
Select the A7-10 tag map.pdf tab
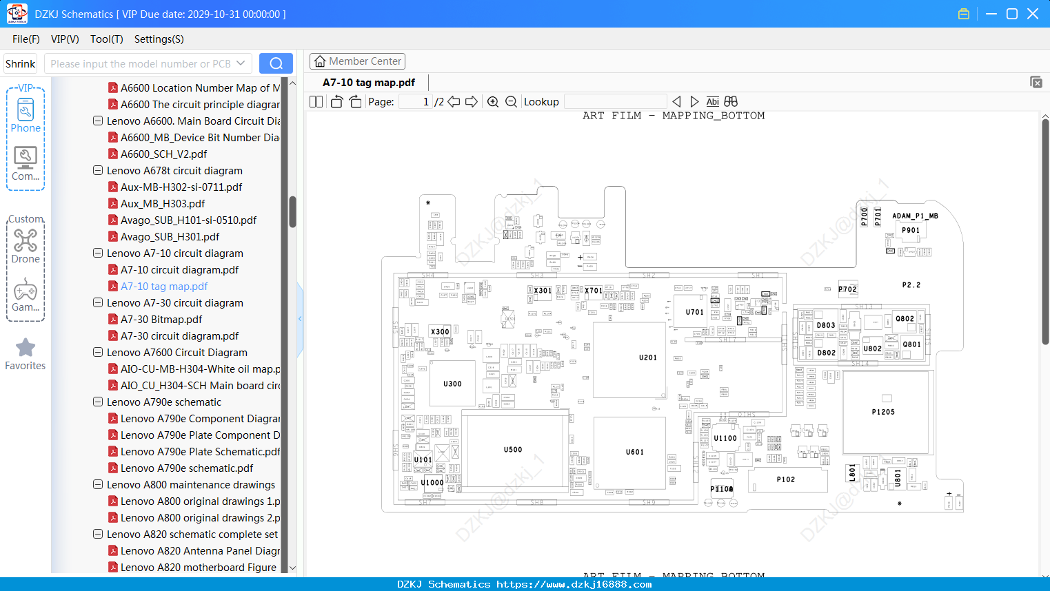click(369, 82)
